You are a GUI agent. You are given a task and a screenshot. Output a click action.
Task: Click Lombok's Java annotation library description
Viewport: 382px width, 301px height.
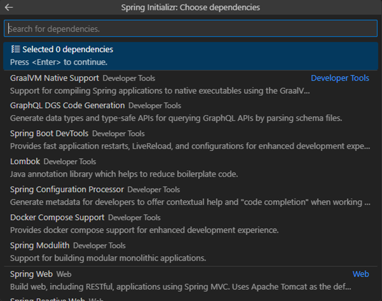124,174
